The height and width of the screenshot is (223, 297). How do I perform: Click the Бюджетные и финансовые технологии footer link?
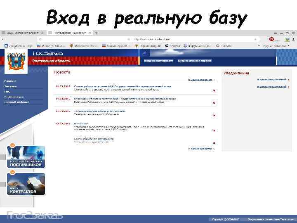pos(271,219)
